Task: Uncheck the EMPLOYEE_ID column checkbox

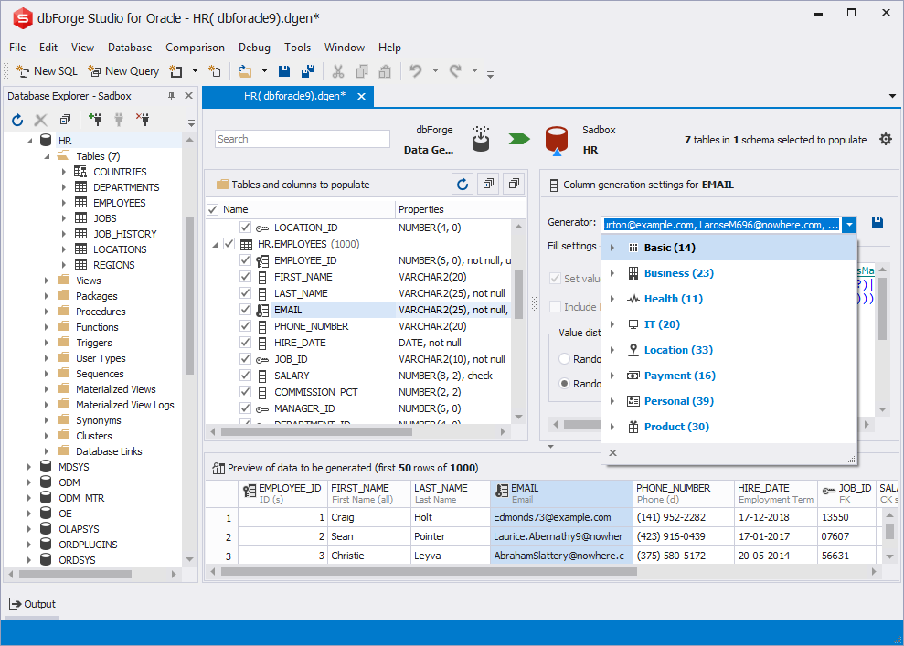Action: click(245, 259)
